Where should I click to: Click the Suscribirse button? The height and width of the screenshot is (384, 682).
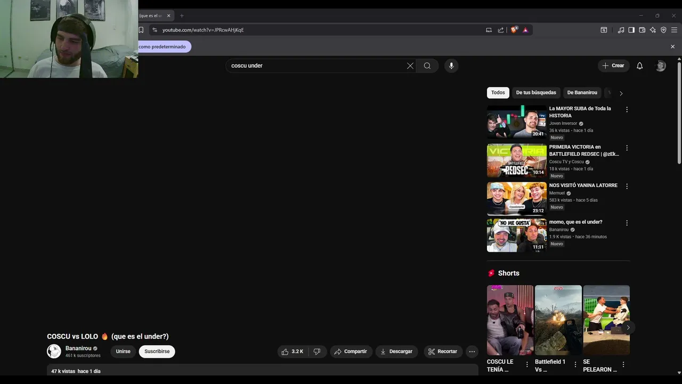(157, 351)
